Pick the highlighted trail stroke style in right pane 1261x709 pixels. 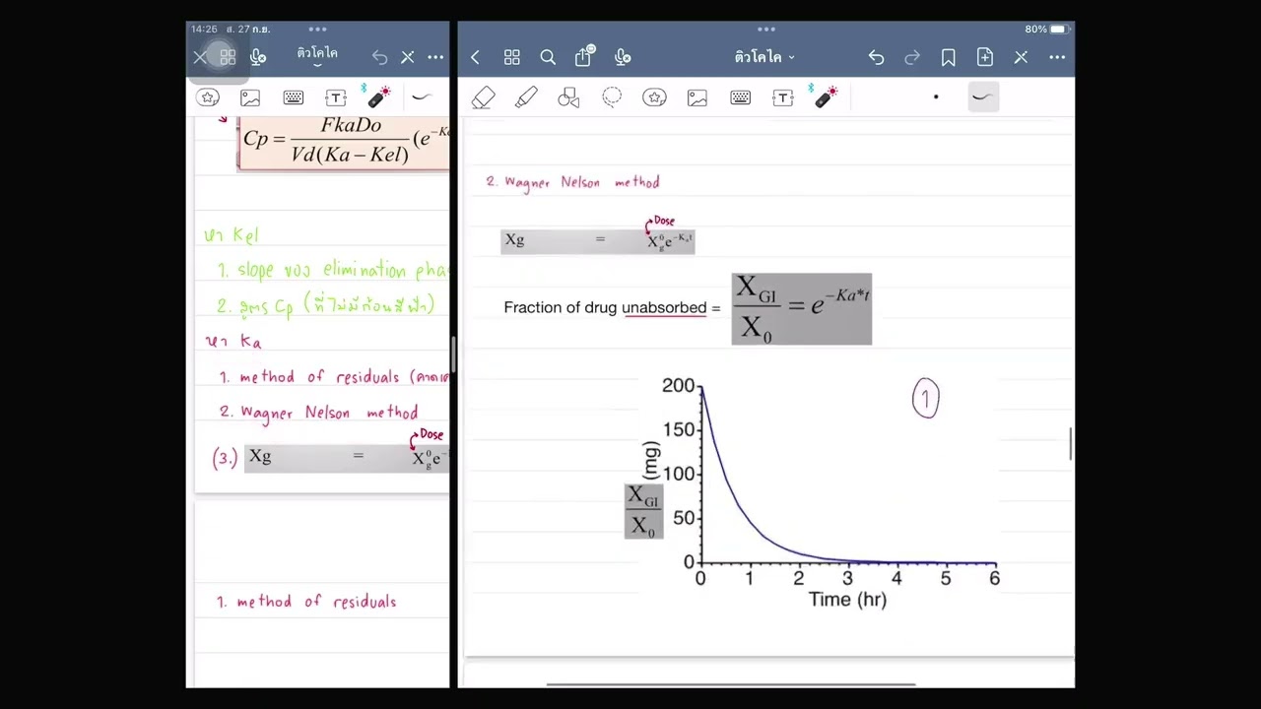coord(981,97)
